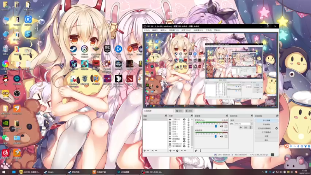Pop out the scene transitions dock
This screenshot has height=175, width=311.
[x=252, y=116]
